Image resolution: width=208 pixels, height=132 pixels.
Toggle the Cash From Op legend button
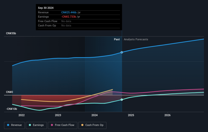click(92, 125)
